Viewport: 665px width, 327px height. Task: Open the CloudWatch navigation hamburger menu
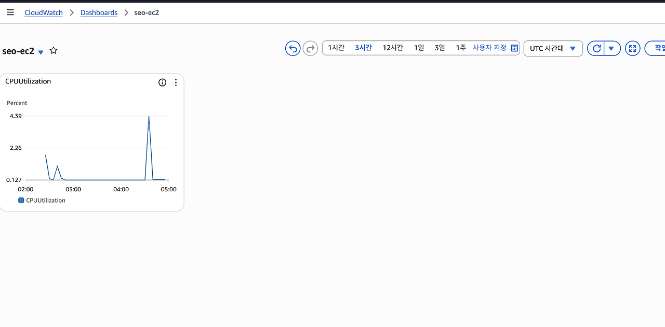click(10, 12)
